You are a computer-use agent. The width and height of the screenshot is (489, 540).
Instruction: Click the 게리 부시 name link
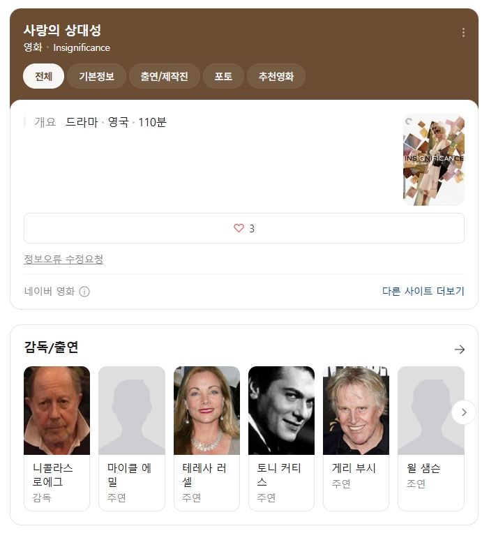click(354, 468)
